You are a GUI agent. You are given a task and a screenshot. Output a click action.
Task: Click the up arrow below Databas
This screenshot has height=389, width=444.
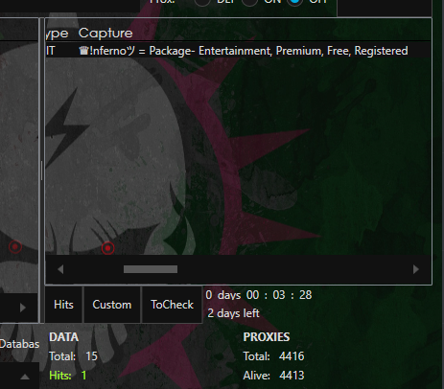pyautogui.click(x=25, y=378)
